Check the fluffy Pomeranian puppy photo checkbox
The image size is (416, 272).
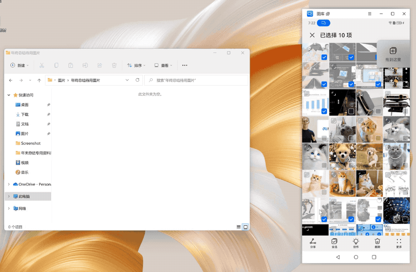pyautogui.click(x=351, y=165)
